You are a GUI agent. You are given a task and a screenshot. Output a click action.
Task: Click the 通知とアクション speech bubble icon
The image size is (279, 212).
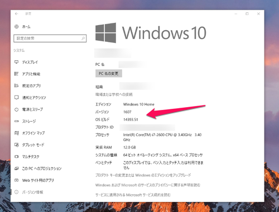tap(17, 98)
